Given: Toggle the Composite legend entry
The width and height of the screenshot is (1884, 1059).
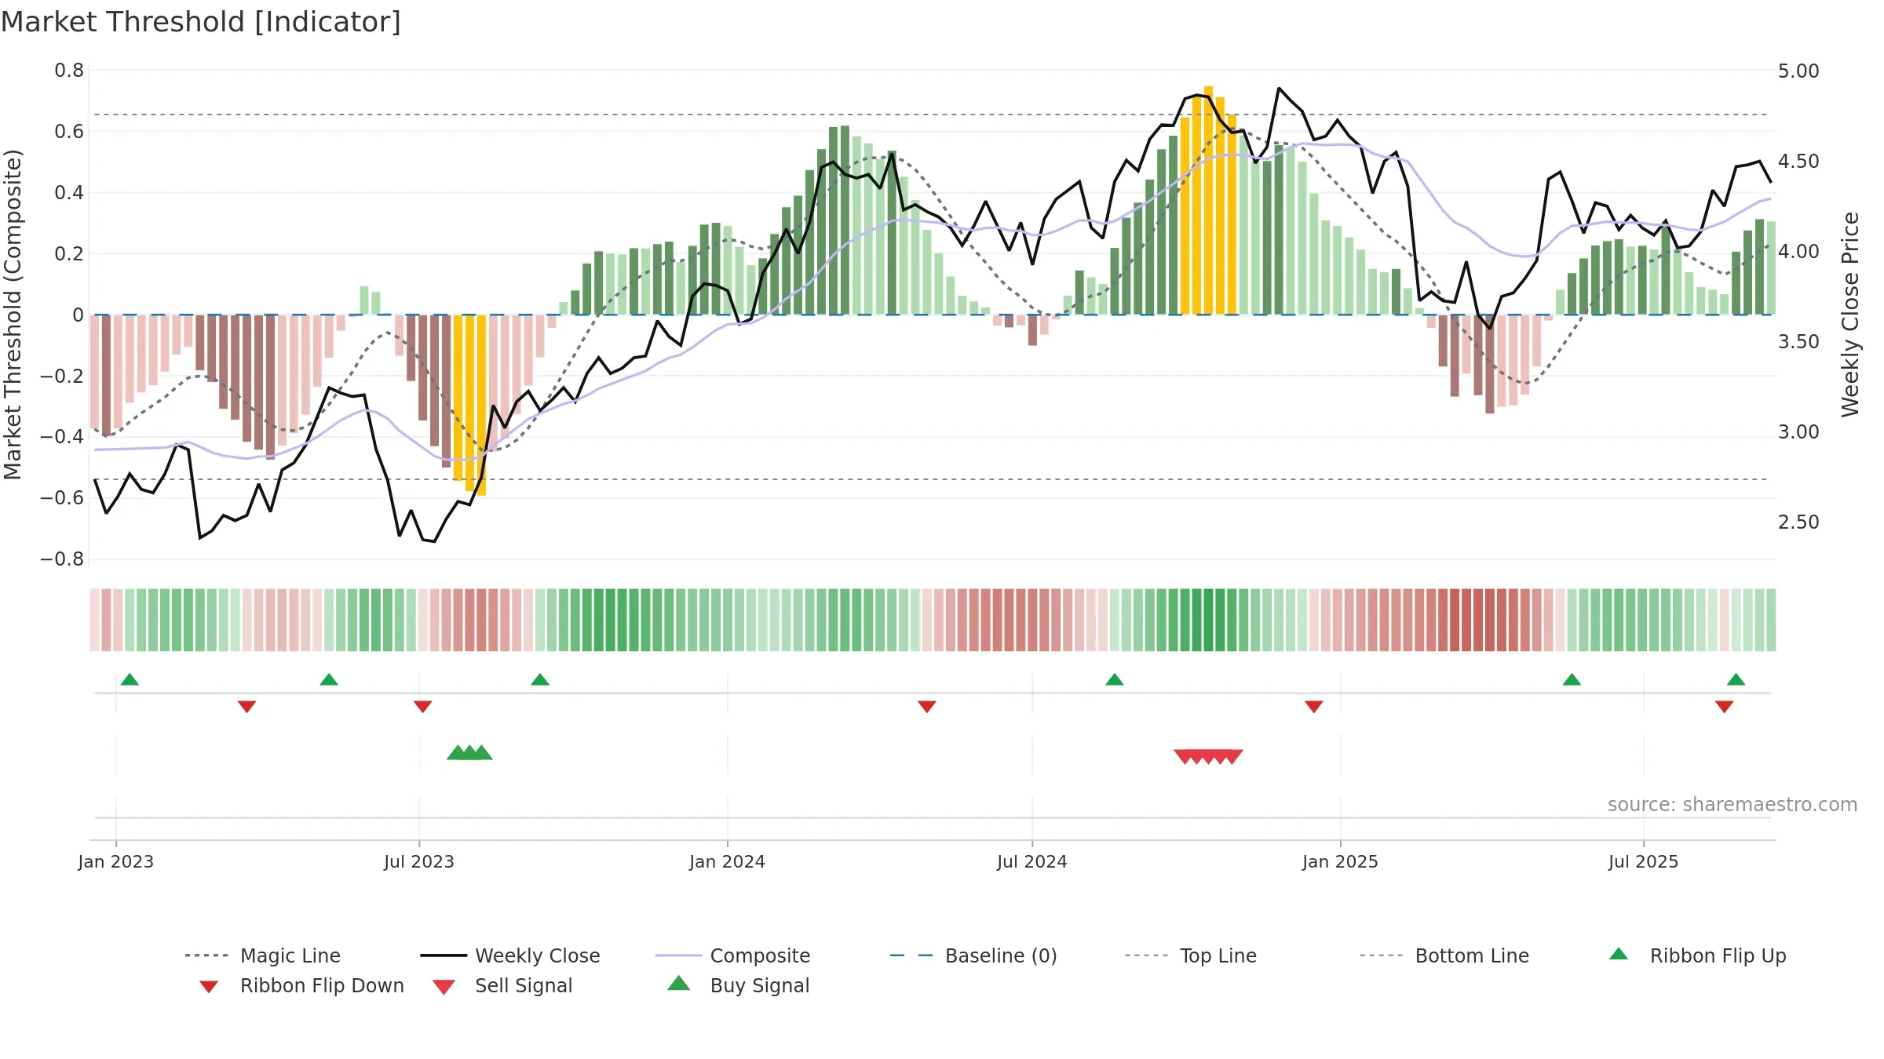Looking at the screenshot, I should tap(732, 955).
